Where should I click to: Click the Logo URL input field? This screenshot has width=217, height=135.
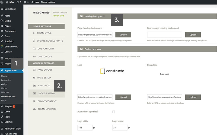95,97
